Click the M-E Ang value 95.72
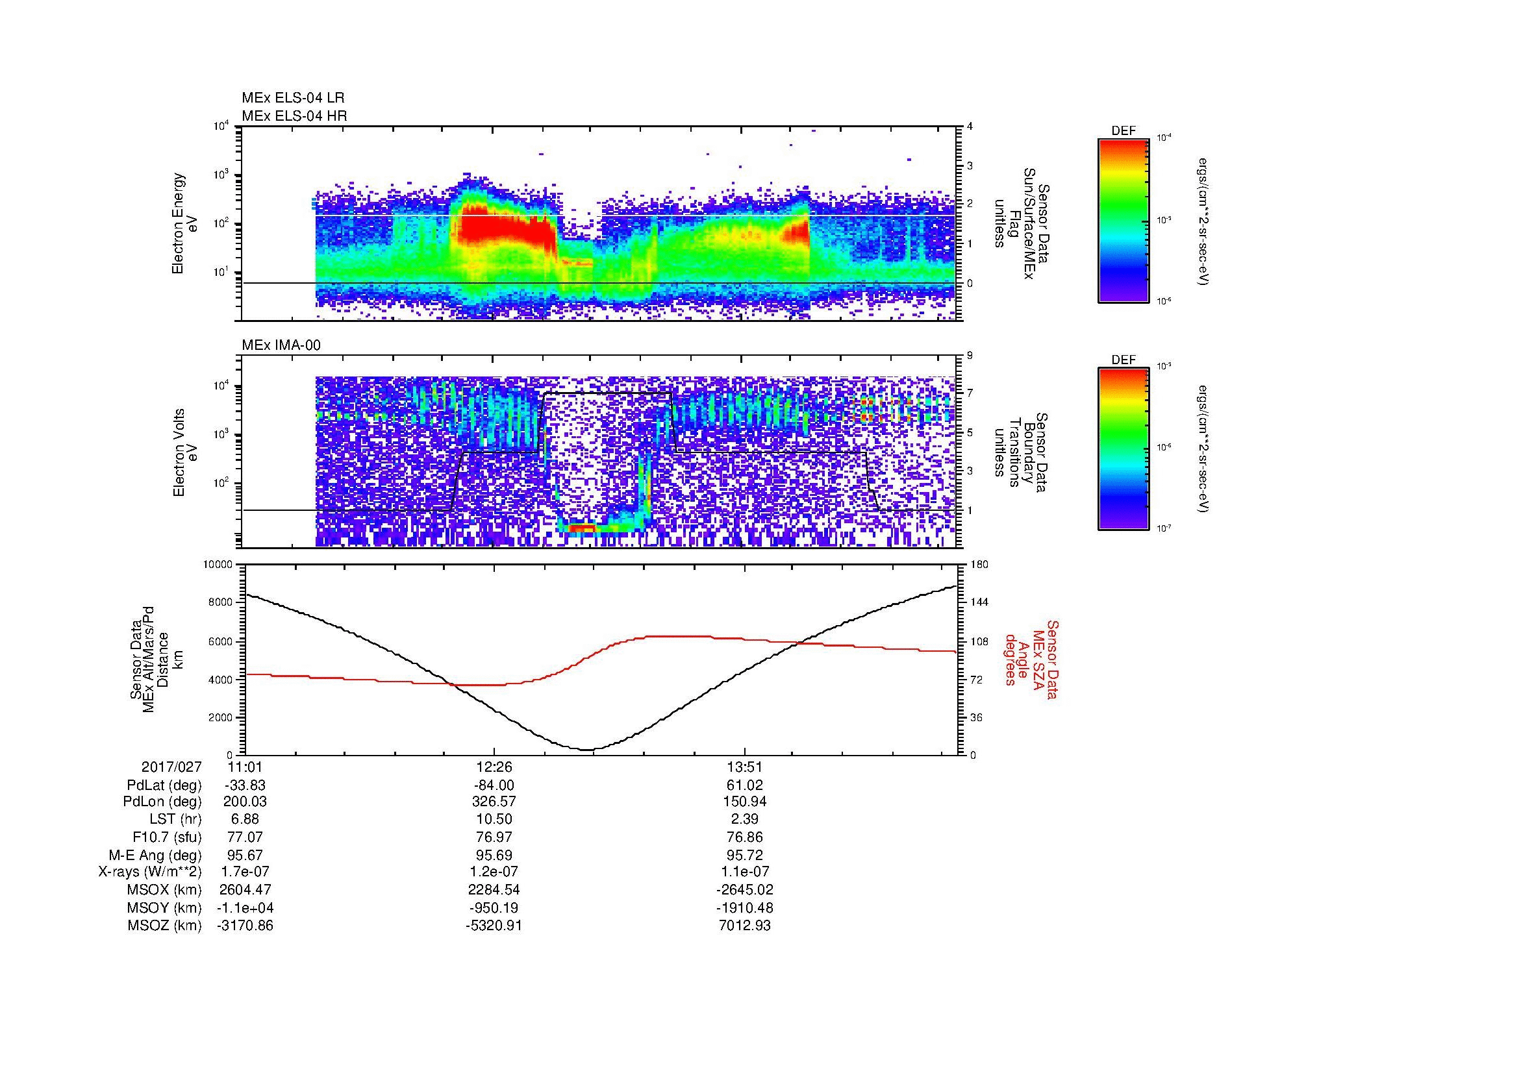This screenshot has width=1519, height=1073. click(x=745, y=856)
